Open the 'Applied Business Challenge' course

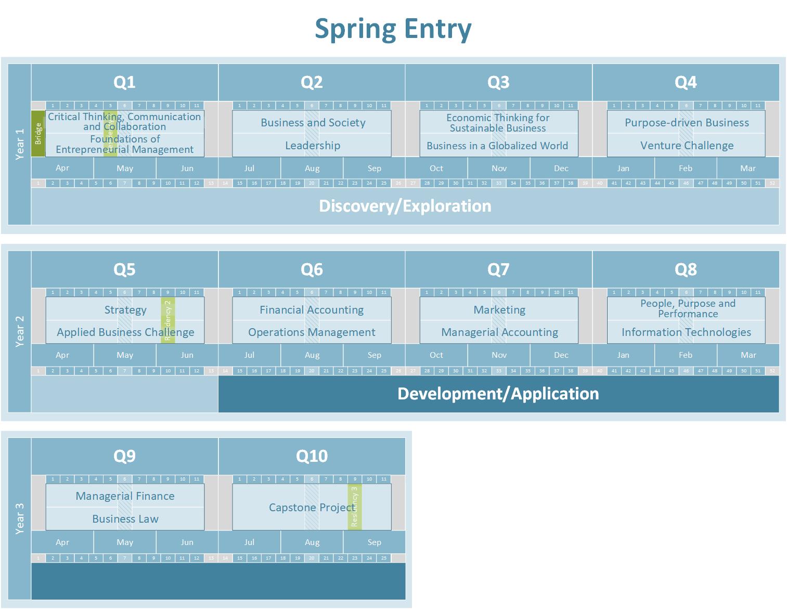pos(125,332)
